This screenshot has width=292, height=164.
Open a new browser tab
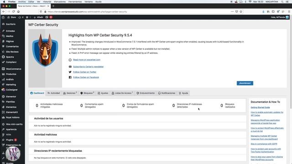tap(53, 6)
